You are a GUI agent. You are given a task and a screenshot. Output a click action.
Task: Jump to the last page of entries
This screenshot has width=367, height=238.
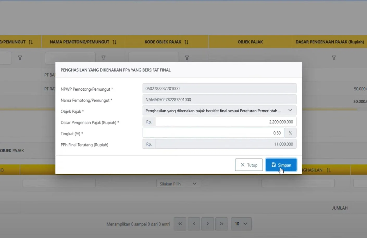tap(221, 224)
